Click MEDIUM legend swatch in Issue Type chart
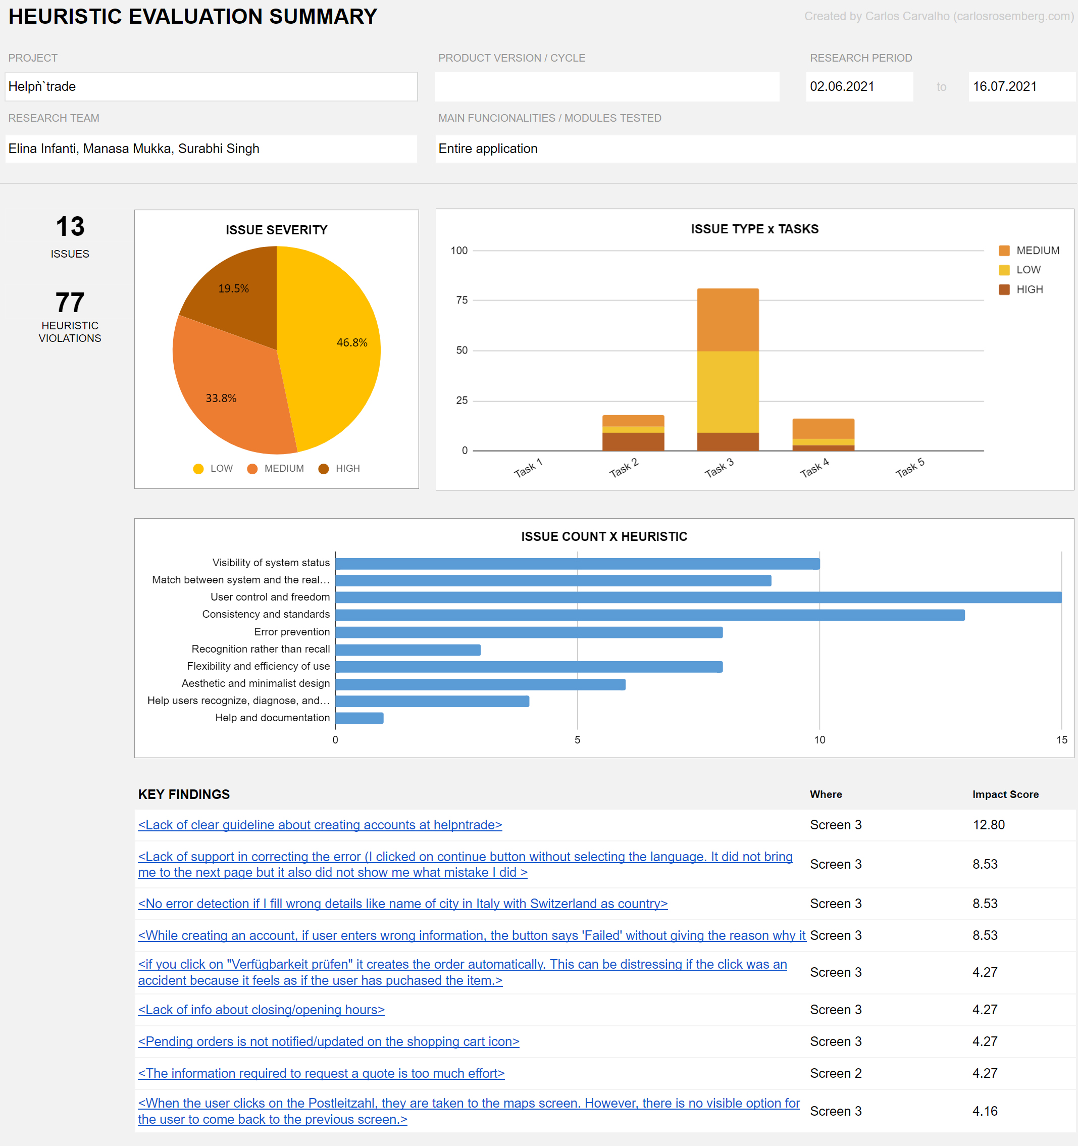This screenshot has height=1146, width=1078. (x=1004, y=251)
